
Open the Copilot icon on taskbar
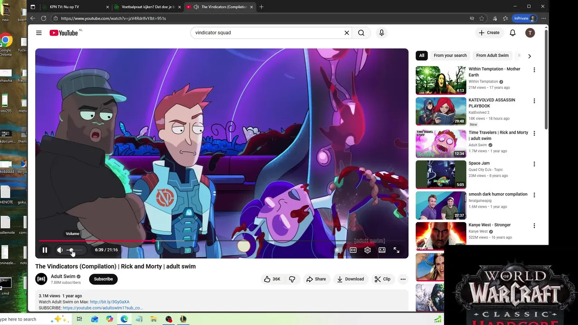[109, 319]
